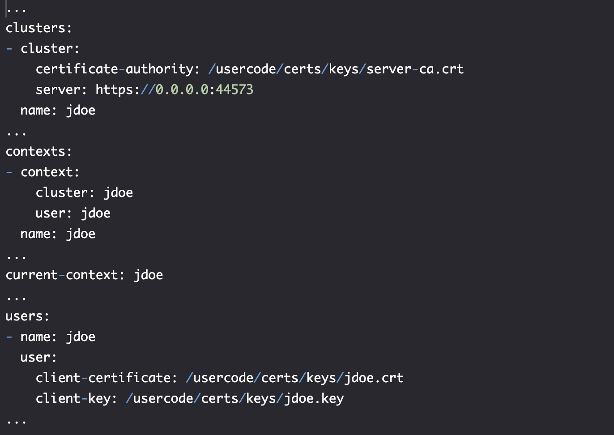Click the jdoe.crt file path
614x435 pixels.
point(295,378)
